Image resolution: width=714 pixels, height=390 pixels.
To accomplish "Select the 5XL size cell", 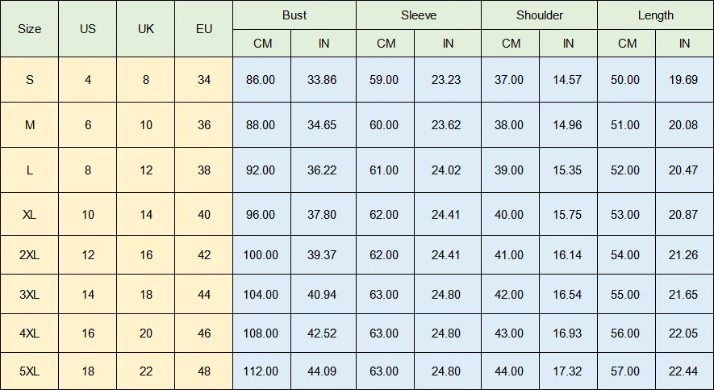I will 29,371.
